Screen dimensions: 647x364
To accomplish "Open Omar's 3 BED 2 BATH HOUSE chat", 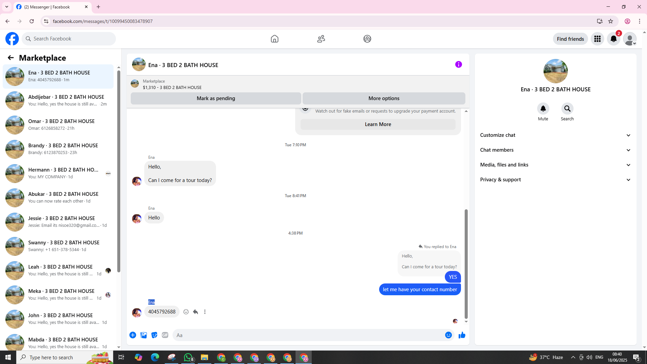I will 58,125.
